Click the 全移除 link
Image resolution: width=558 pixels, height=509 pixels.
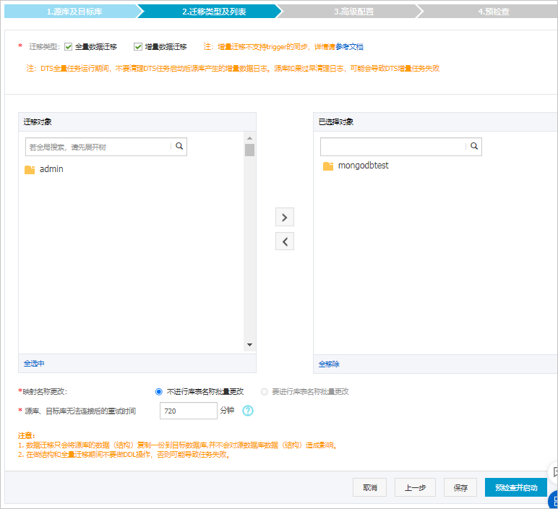tap(329, 364)
